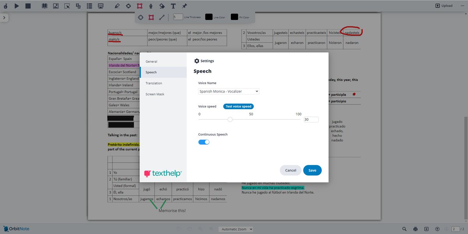This screenshot has width=468, height=234.
Task: Select the highlighter tool
Action: point(117,5)
